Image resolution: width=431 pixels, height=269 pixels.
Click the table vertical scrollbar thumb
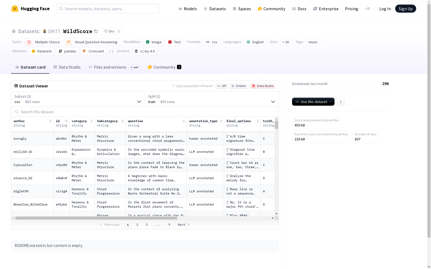276,125
